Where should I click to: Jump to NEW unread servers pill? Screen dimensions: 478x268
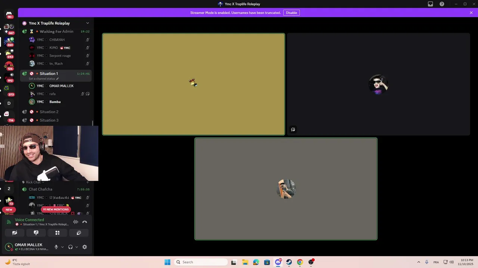click(9, 210)
